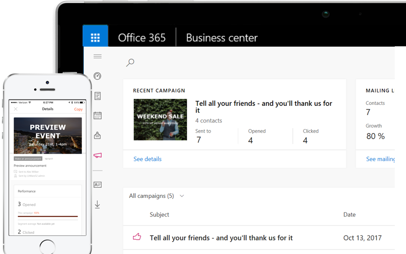The height and width of the screenshot is (254, 406).
Task: Open the contact card customers icon
Action: tap(98, 185)
